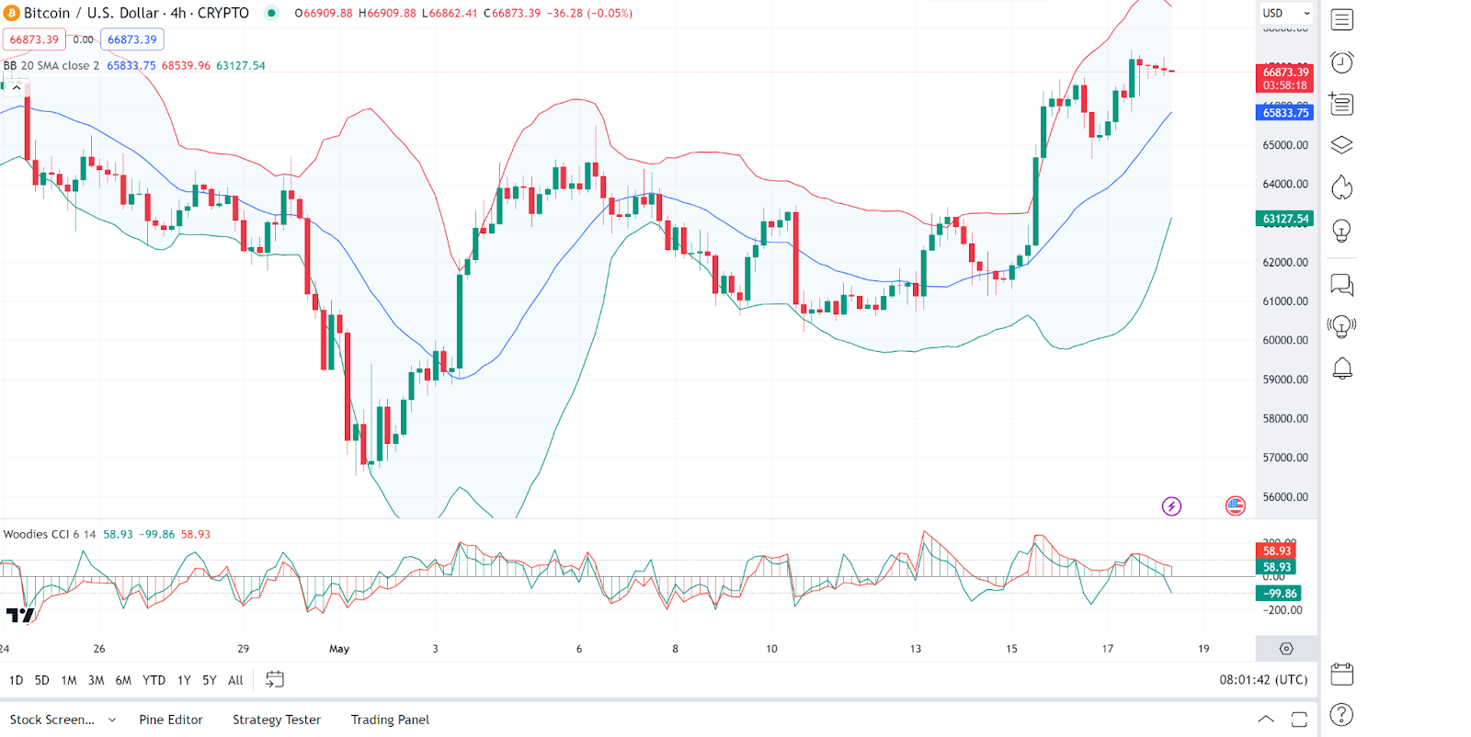Image resolution: width=1471 pixels, height=737 pixels.
Task: Open the Hotlists flame icon
Action: pyautogui.click(x=1341, y=187)
